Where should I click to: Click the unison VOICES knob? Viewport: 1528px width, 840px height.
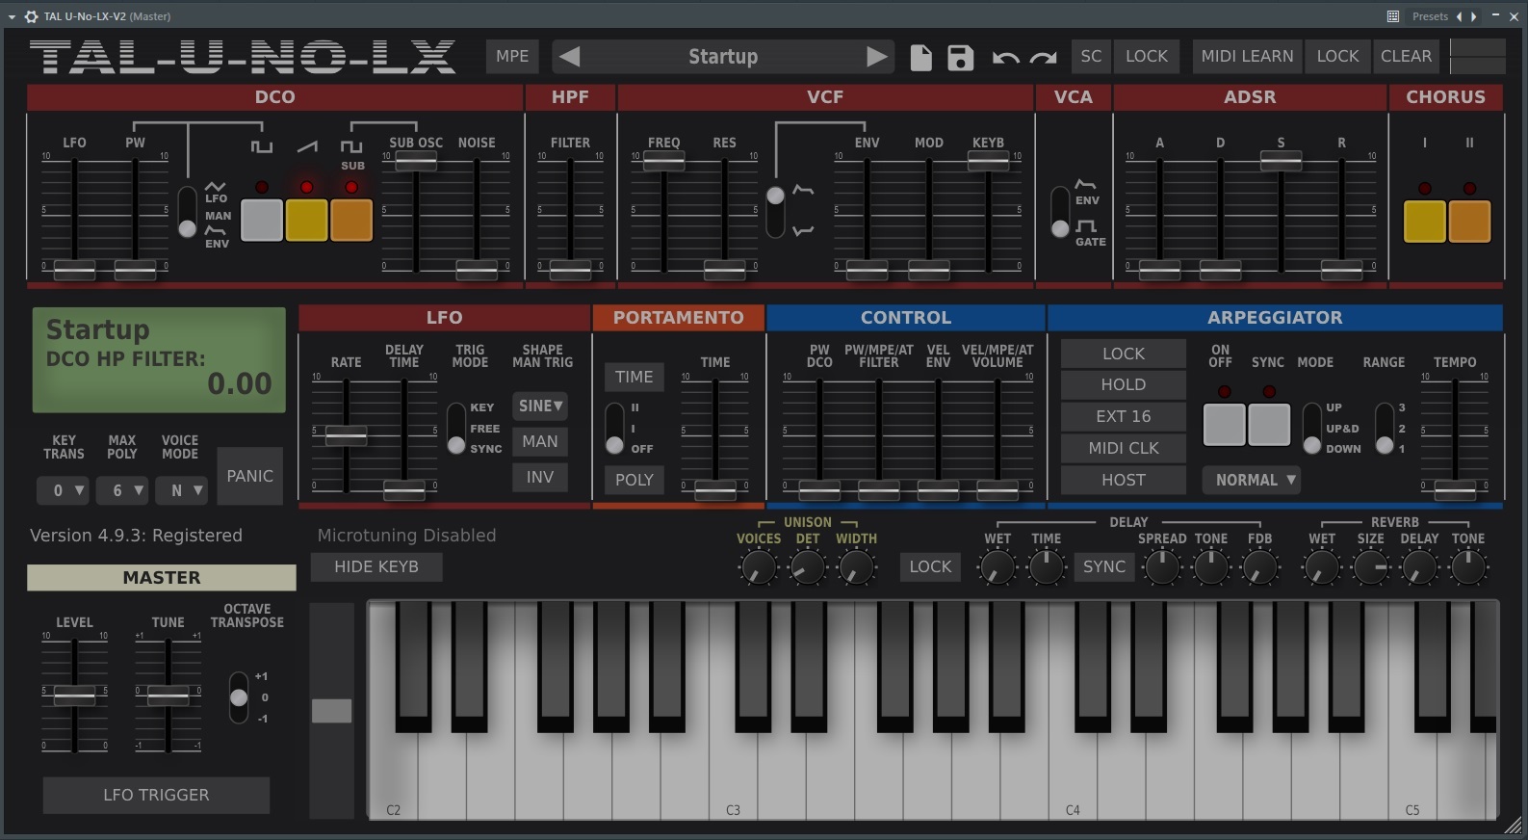click(758, 567)
